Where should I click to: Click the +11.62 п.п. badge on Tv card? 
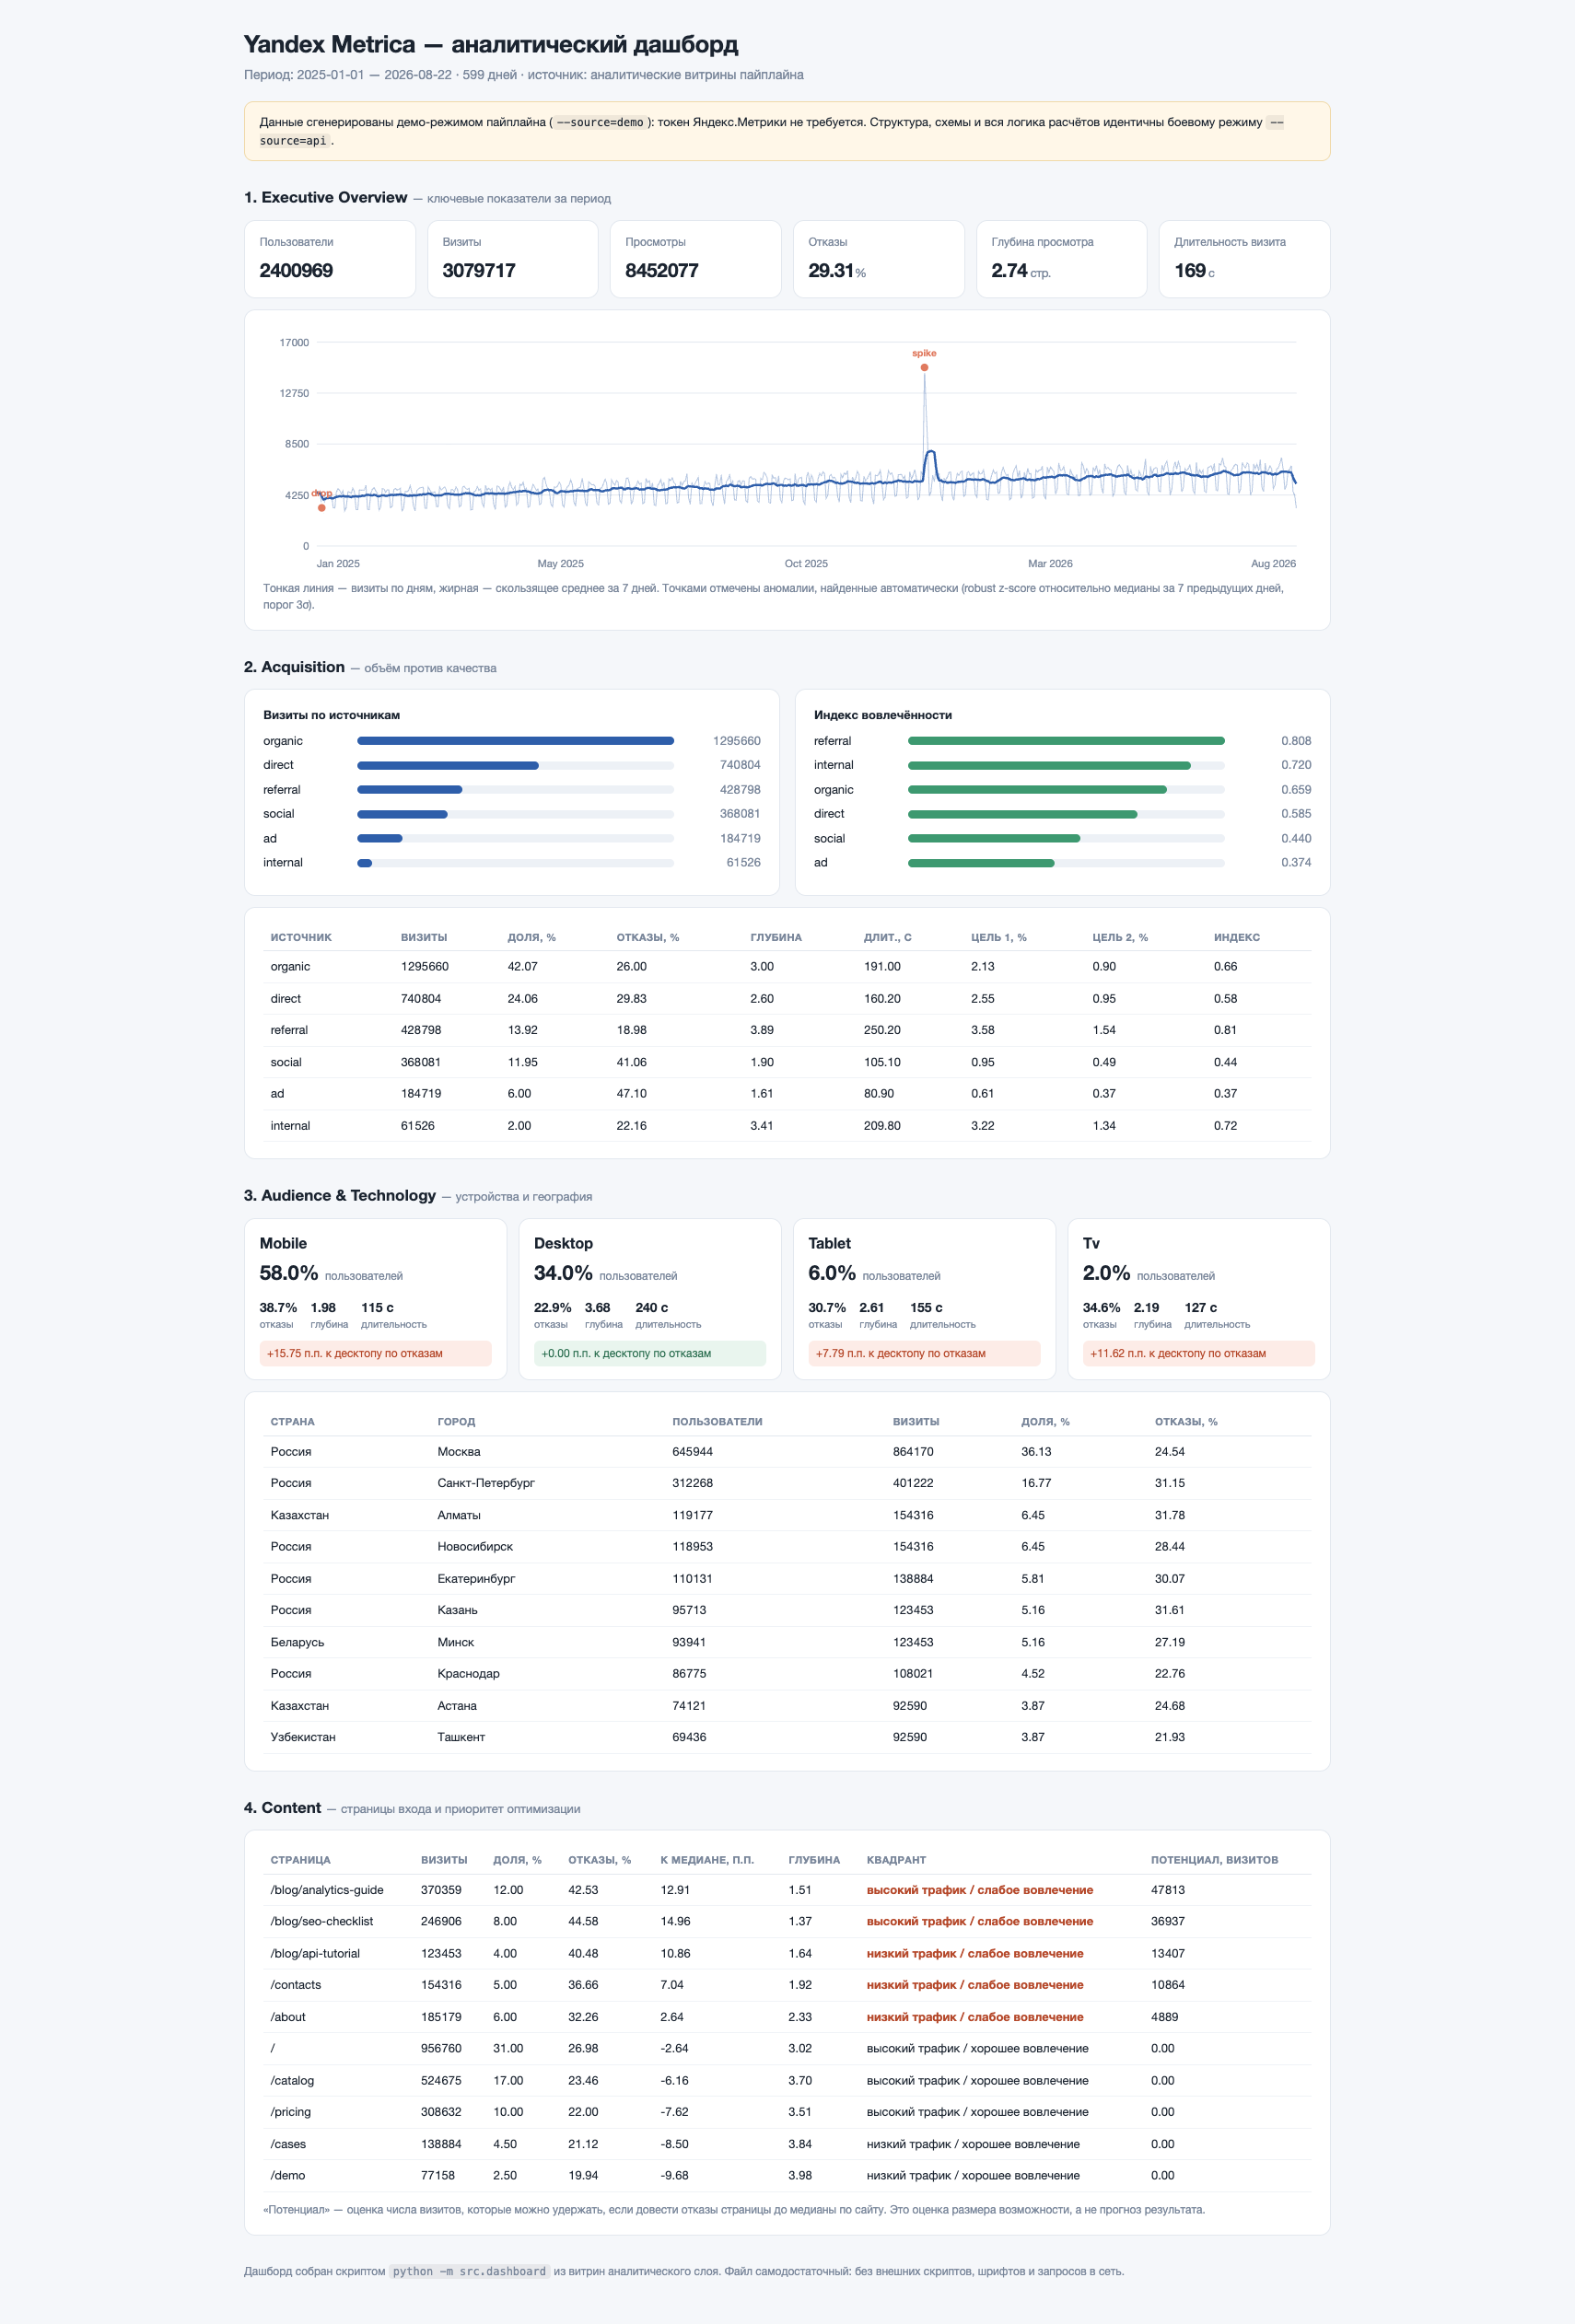pyautogui.click(x=1198, y=1353)
